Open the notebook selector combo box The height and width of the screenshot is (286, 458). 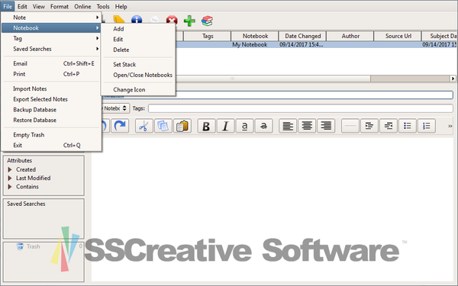pyautogui.click(x=115, y=108)
